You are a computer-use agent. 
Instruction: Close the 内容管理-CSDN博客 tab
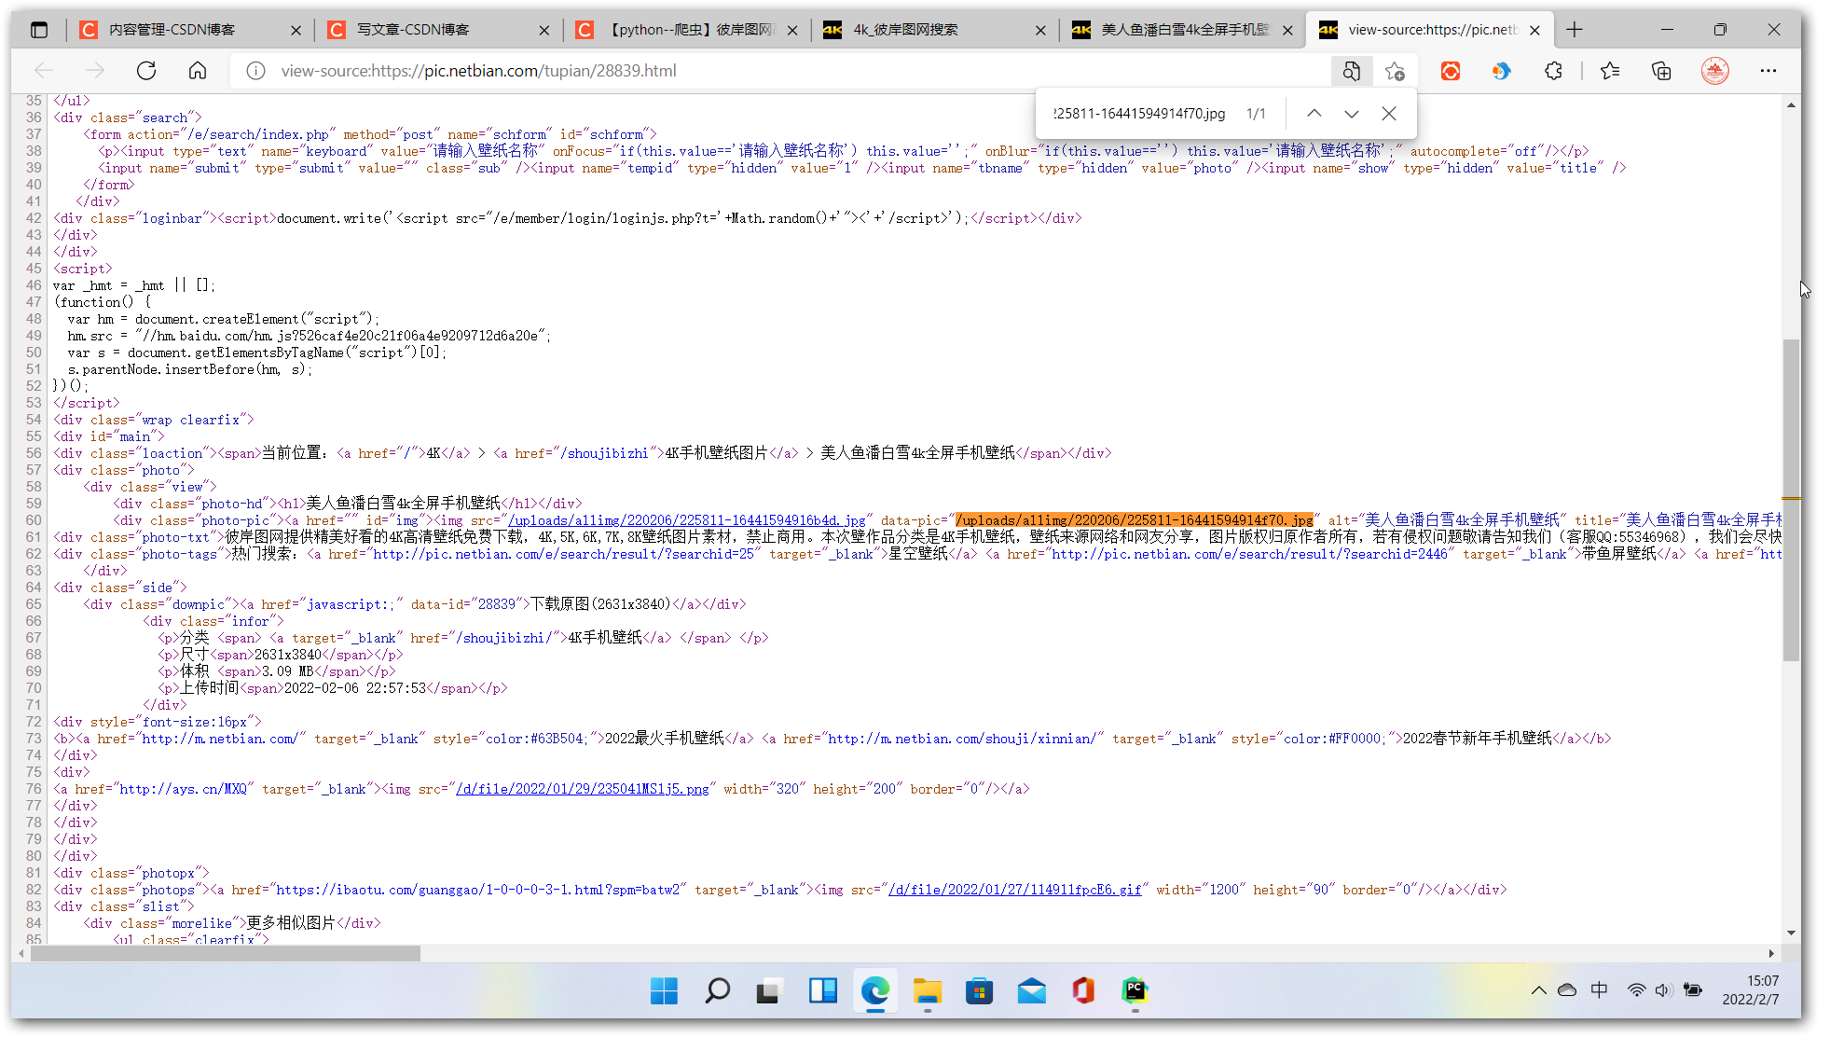click(x=296, y=30)
